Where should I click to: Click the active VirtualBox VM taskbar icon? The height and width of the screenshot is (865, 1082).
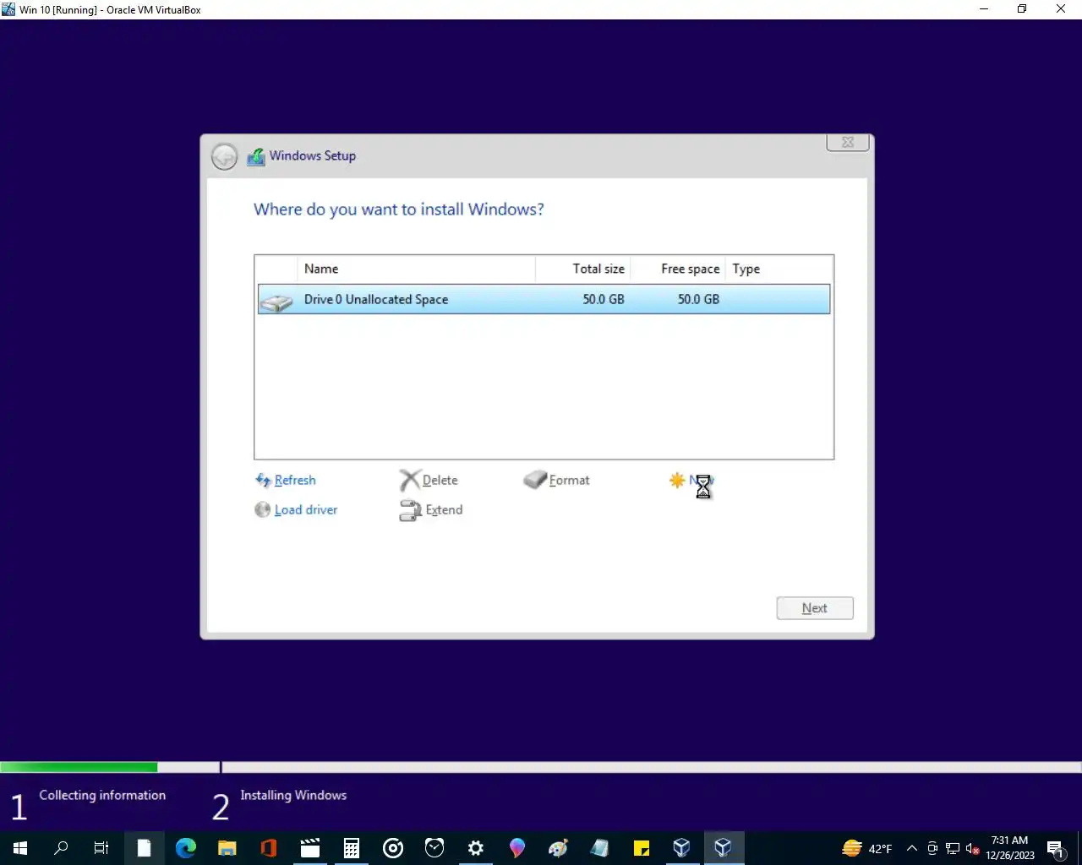click(x=724, y=847)
